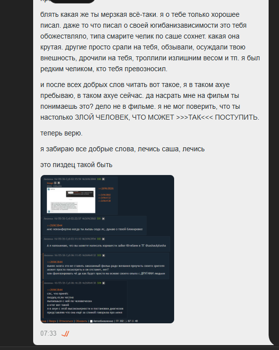Click the download icon beside Image label
The image size is (279, 350).
(59, 183)
